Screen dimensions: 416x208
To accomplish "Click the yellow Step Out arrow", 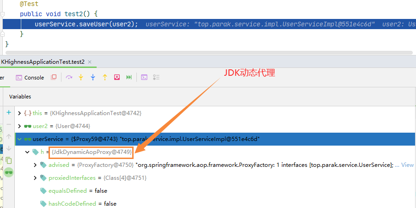I will coord(105,77).
